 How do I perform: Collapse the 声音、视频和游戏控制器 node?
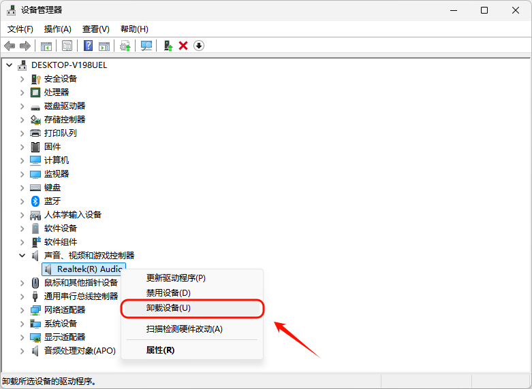(22, 256)
